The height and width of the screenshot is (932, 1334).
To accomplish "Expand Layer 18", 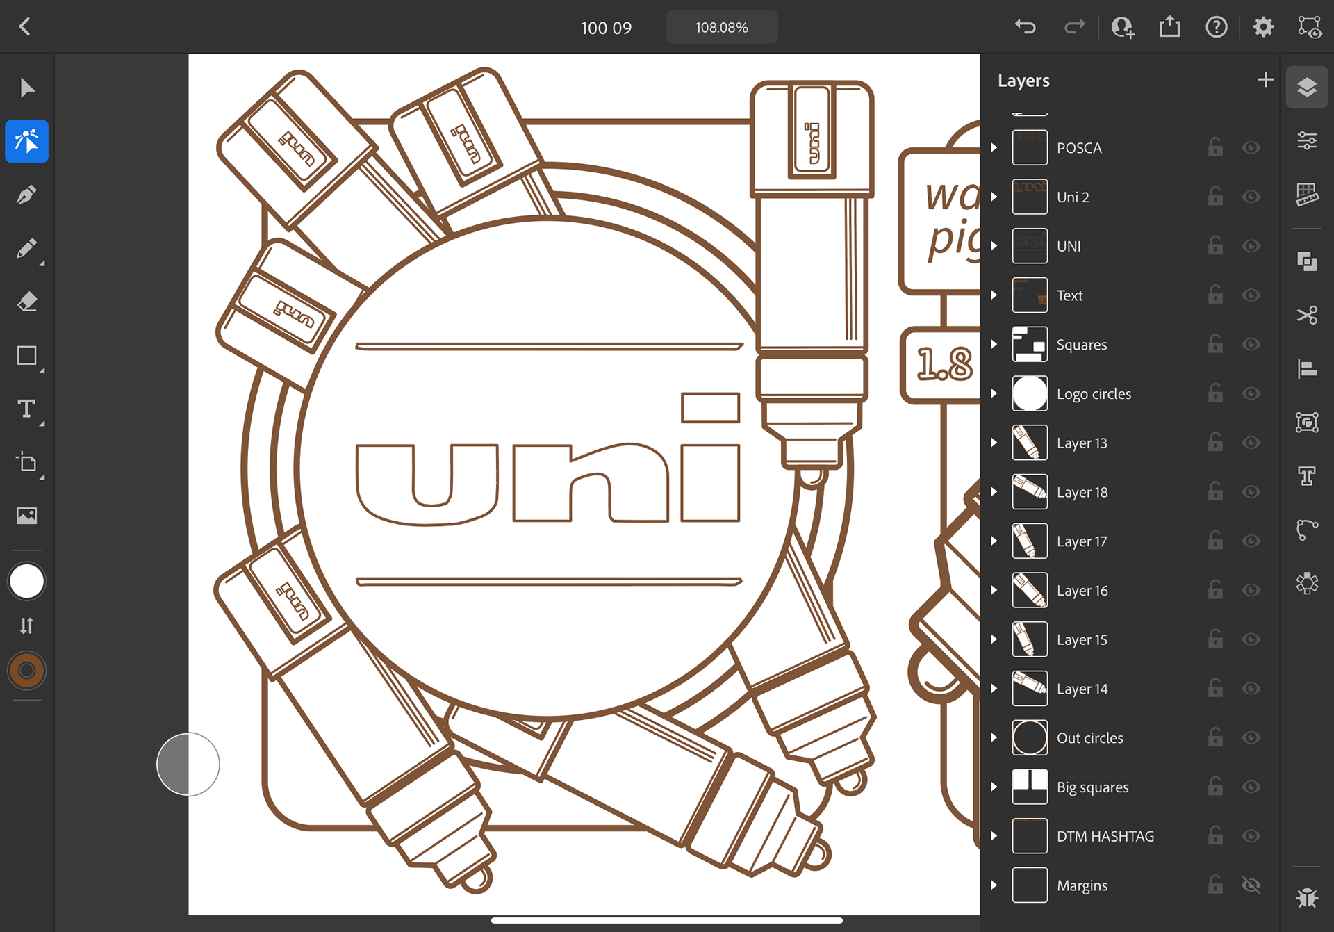I will (x=994, y=491).
